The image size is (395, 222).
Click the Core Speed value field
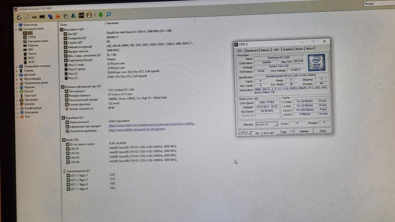coord(267,103)
